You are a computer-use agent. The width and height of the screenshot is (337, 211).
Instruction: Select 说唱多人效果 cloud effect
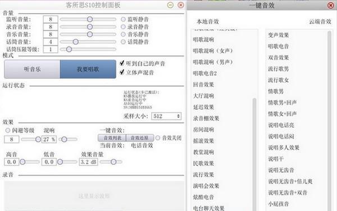(284, 147)
